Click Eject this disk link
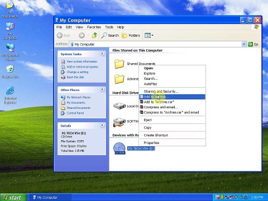Viewport: 268px width, 201px height. [x=75, y=77]
